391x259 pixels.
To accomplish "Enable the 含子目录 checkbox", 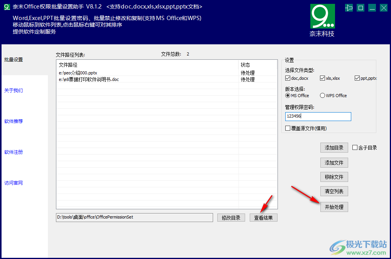I will coord(355,148).
